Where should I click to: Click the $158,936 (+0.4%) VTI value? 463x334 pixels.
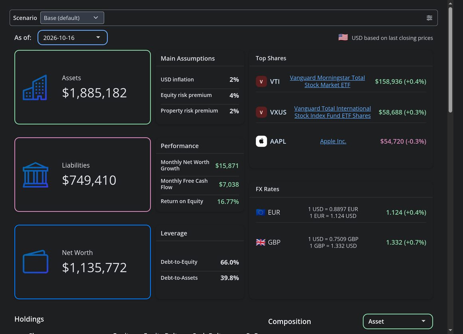click(x=400, y=81)
